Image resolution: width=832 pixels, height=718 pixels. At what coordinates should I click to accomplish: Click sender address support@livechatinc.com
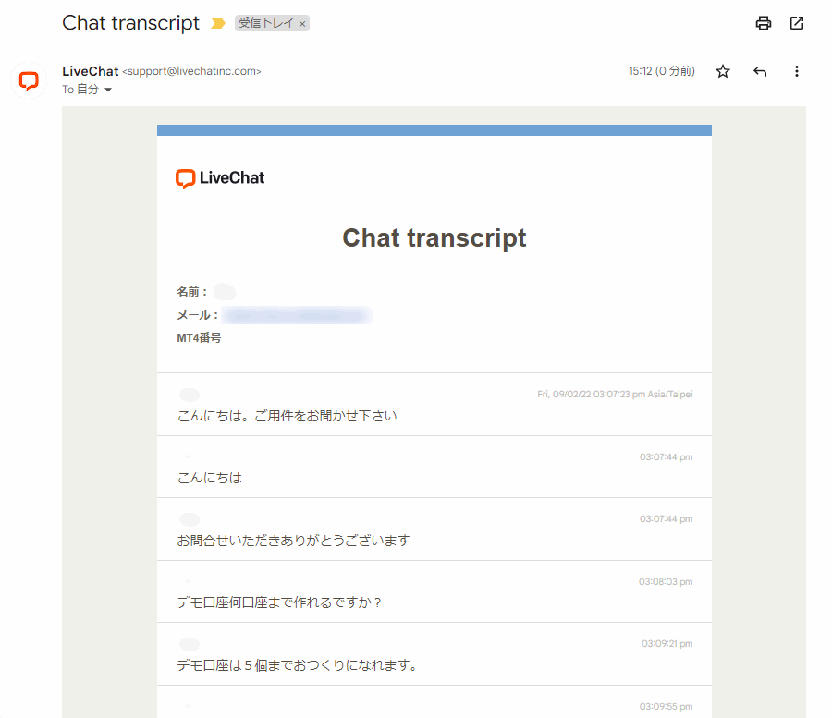tap(190, 71)
